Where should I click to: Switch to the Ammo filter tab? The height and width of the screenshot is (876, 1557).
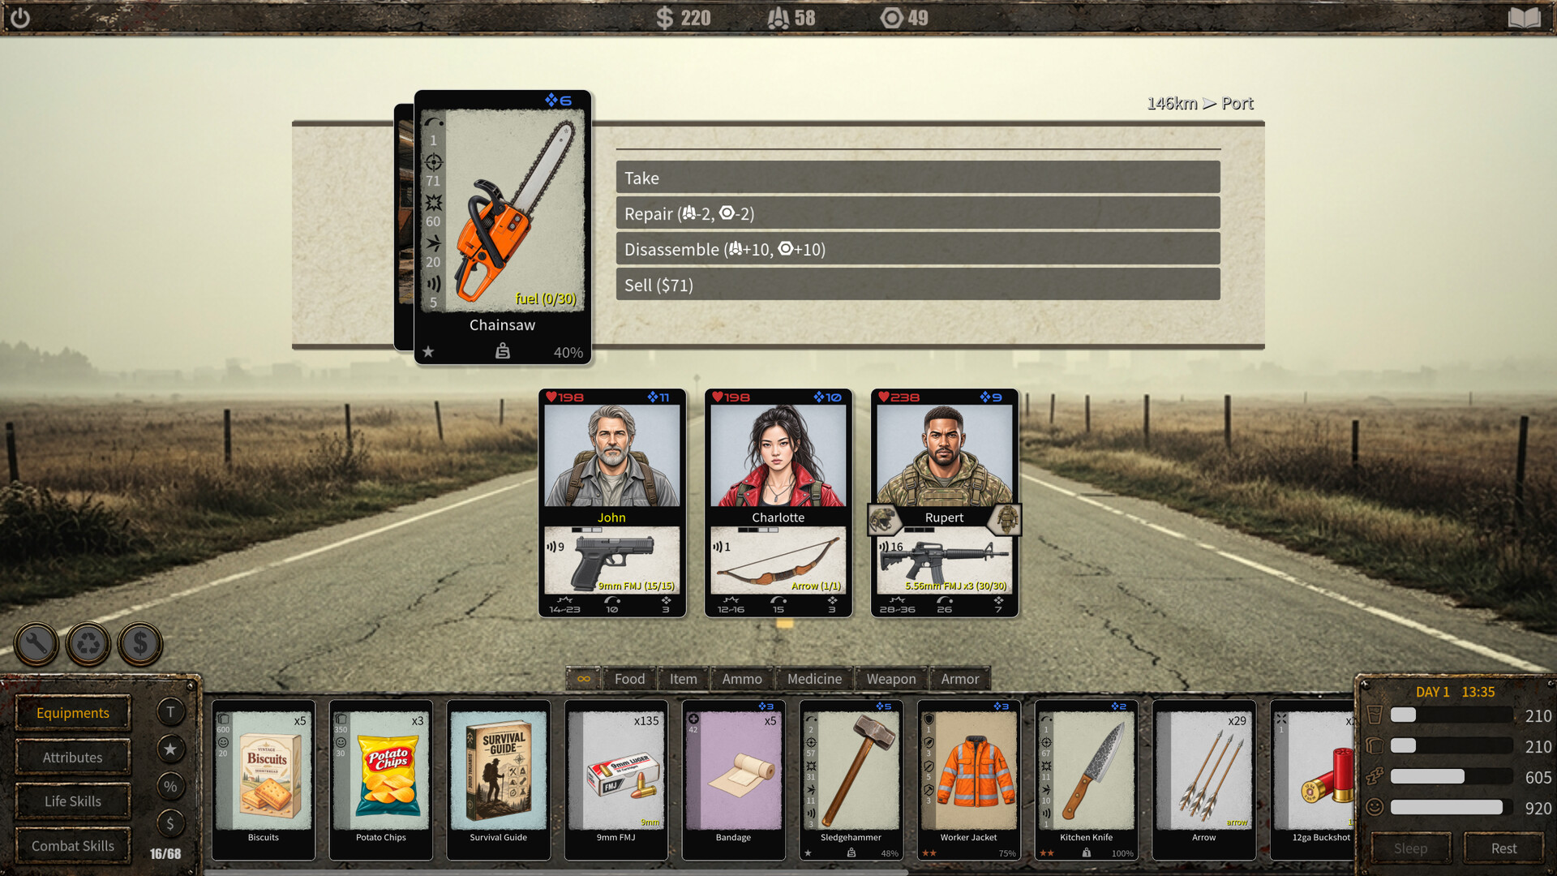coord(742,679)
